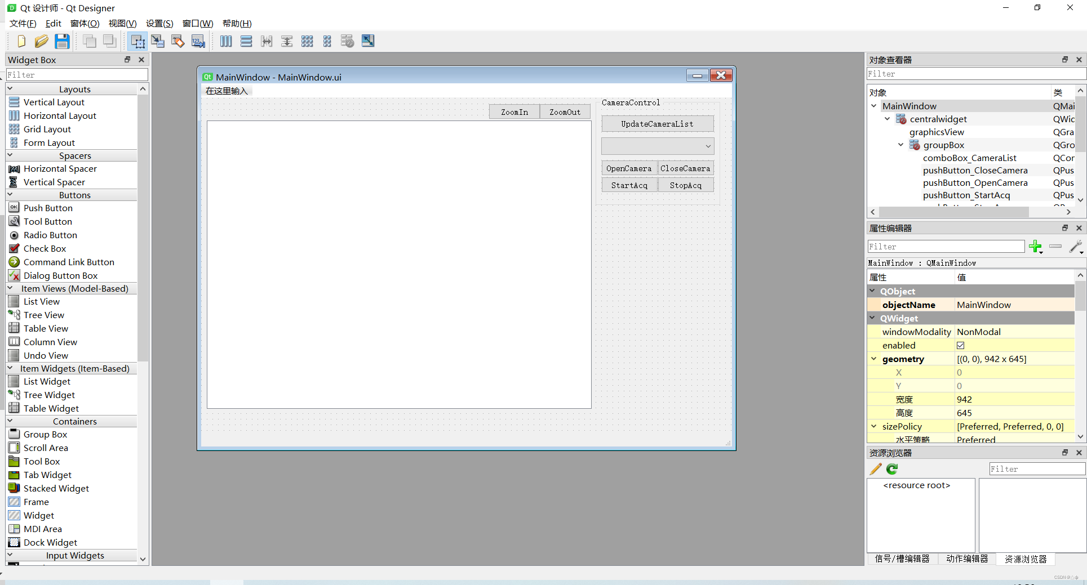
Task: Close the Widget Box panel
Action: tap(141, 60)
